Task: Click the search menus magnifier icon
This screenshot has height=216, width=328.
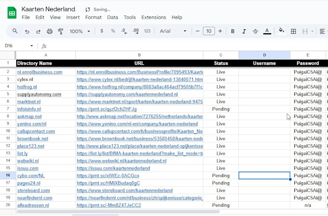Action: click(15, 31)
